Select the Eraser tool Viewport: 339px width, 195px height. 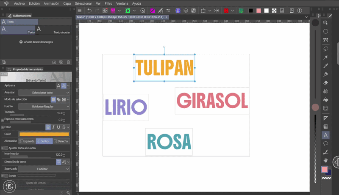[x=325, y=83]
